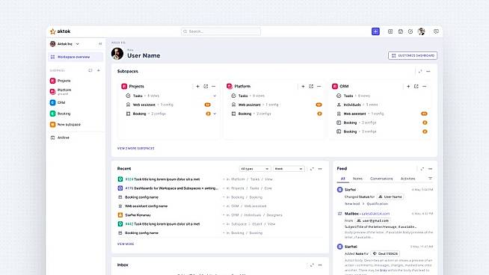Open the sales@aktok.com mailbox link
The height and width of the screenshot is (275, 489).
tap(375, 214)
